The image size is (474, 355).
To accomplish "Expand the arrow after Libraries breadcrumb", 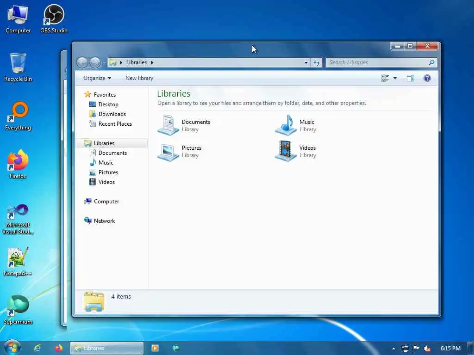I will pos(152,62).
